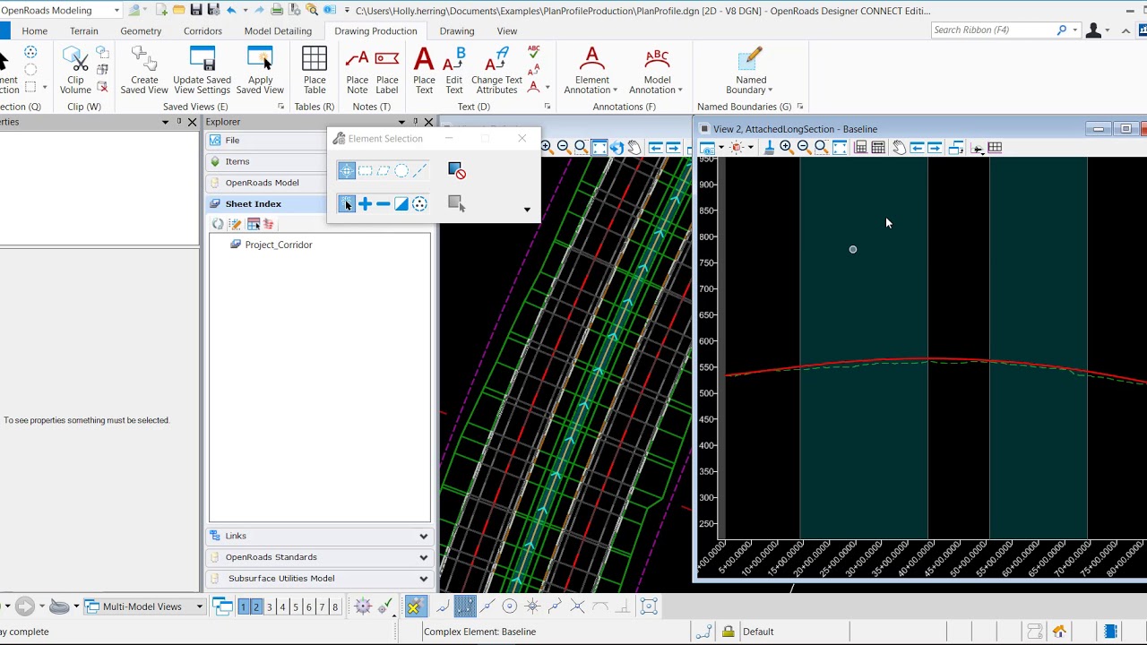Click the spell checker icon in Text group
1147x645 pixels.
click(534, 51)
